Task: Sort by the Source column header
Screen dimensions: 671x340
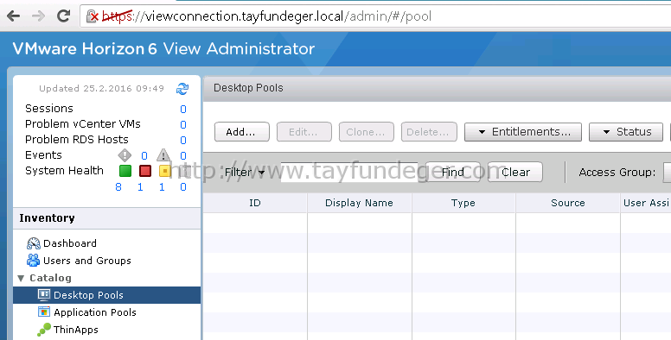Action: (568, 203)
